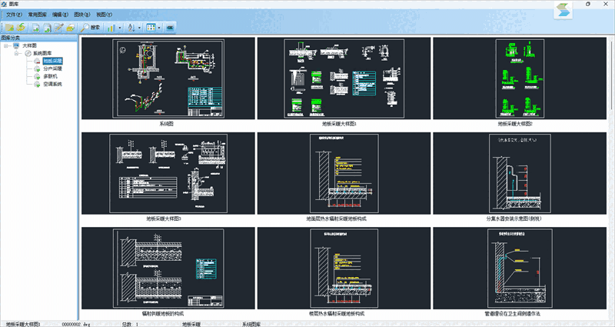This screenshot has width=615, height=327.
Task: Click the bar chart toolbar icon
Action: click(111, 28)
